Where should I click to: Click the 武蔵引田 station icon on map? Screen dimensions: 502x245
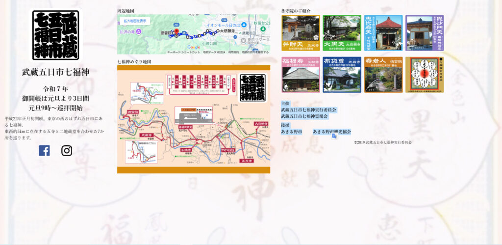(240, 33)
